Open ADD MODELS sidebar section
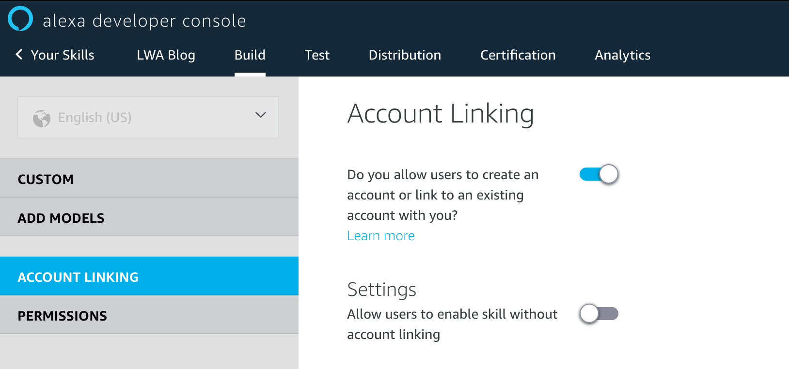789x369 pixels. point(149,217)
